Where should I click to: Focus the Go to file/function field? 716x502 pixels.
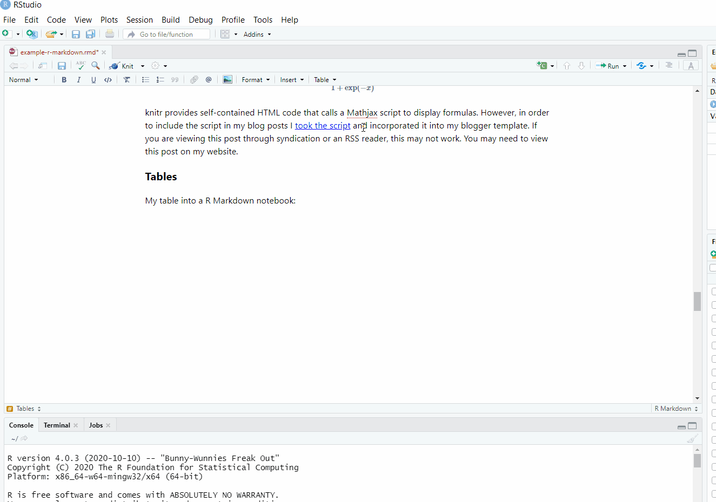pyautogui.click(x=166, y=34)
